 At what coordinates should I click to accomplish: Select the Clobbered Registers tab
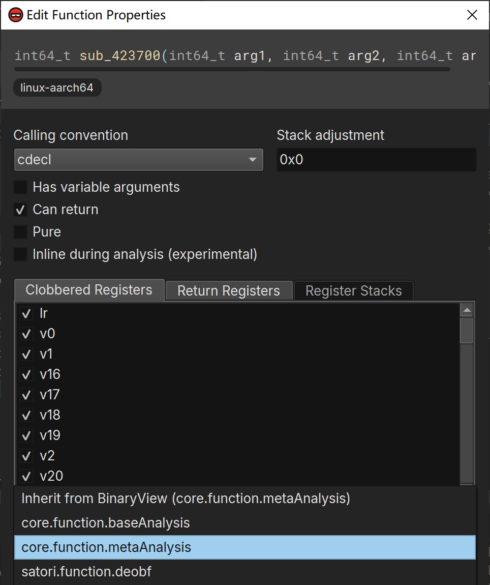[x=89, y=290]
